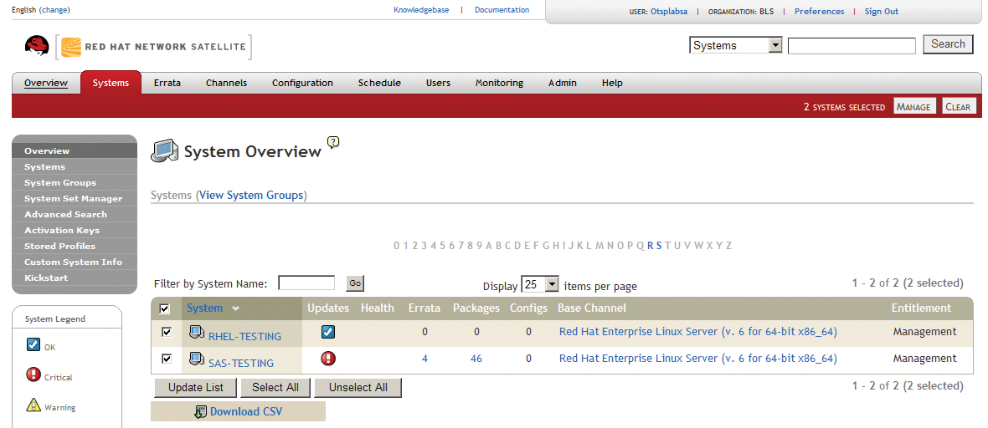Click the Warning icon in System Legend

[x=33, y=405]
